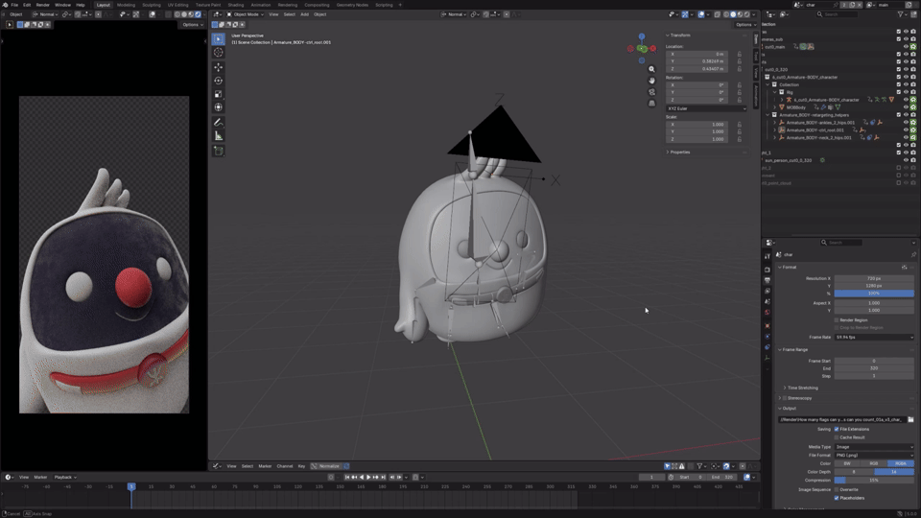Open the World properties tab icon
This screenshot has width=921, height=518.
point(767,313)
